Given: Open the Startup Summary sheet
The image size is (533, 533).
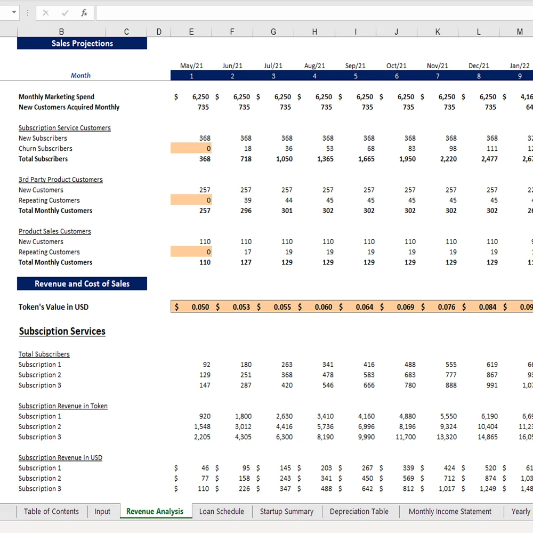Looking at the screenshot, I should tap(286, 511).
